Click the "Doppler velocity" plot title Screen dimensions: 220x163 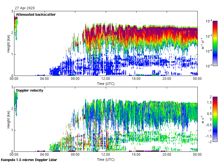pyautogui.click(x=30, y=90)
